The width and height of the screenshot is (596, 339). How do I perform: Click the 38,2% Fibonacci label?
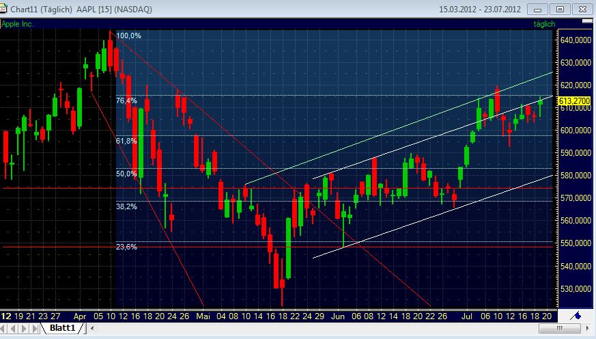(126, 206)
